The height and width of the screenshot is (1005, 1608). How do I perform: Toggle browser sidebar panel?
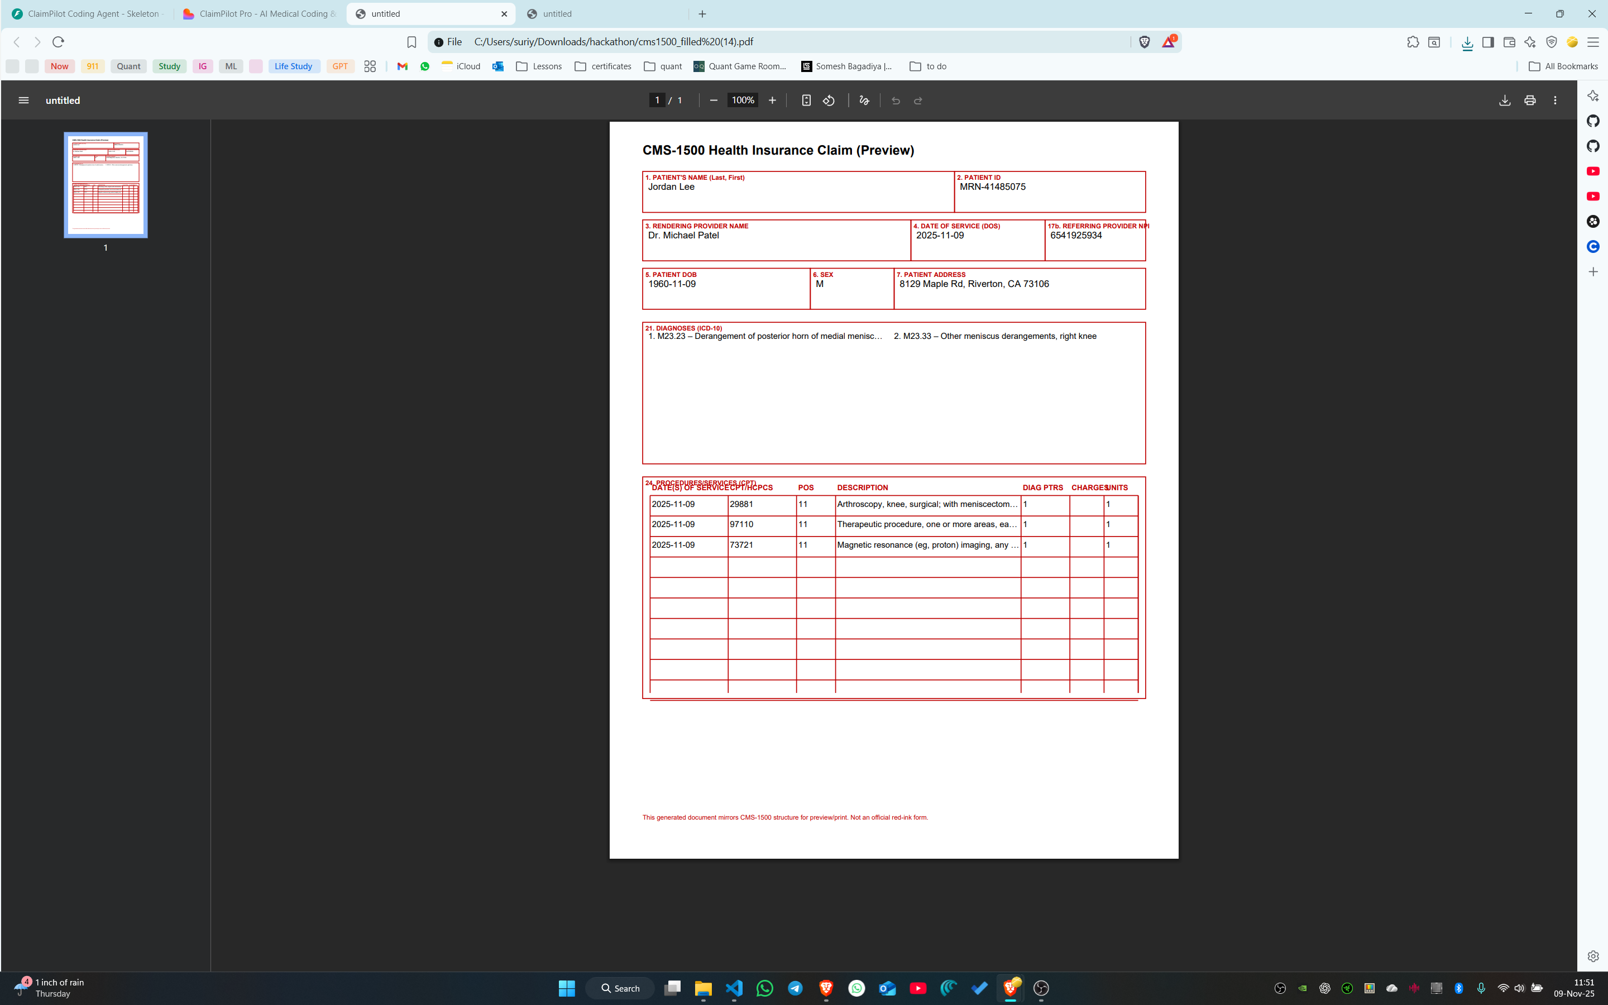click(1488, 42)
